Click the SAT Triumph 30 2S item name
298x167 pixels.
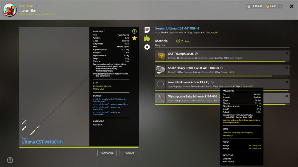(x=181, y=54)
